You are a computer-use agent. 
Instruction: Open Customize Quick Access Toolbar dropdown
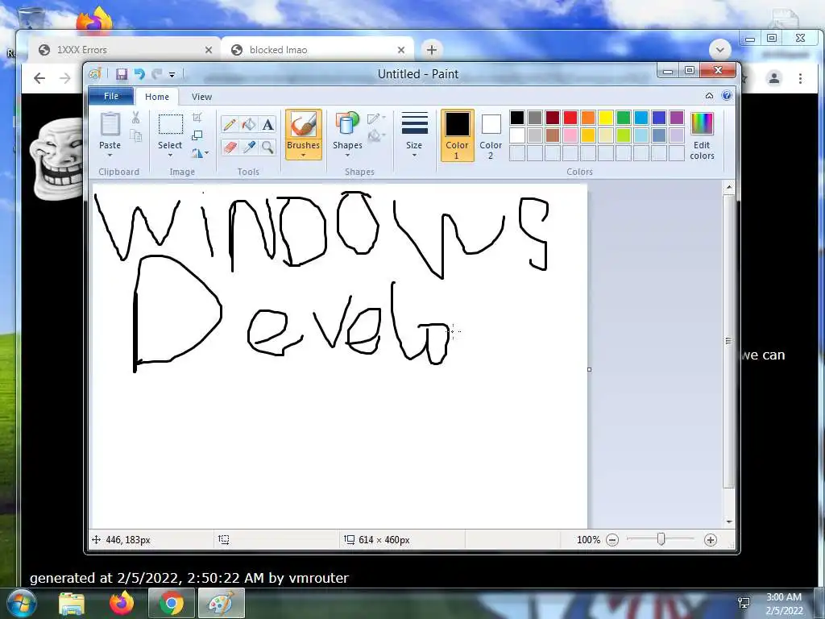point(172,75)
